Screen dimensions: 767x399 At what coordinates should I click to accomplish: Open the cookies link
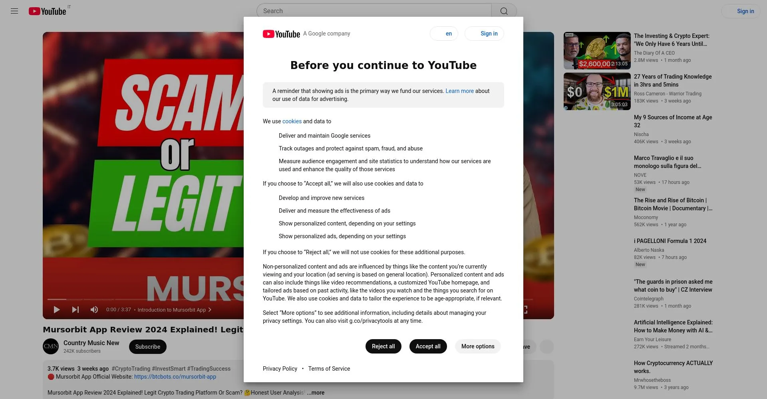pyautogui.click(x=292, y=121)
